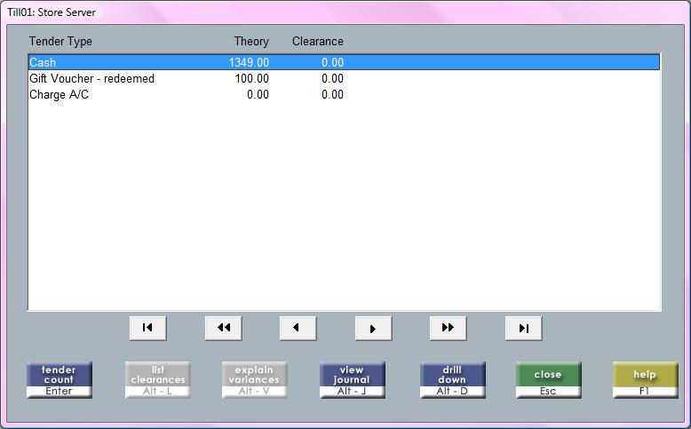Image resolution: width=691 pixels, height=429 pixels.
Task: Click the page-back double arrow icon
Action: [x=224, y=328]
